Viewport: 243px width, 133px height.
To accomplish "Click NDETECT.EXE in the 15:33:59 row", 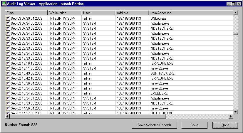I will [x=162, y=103].
